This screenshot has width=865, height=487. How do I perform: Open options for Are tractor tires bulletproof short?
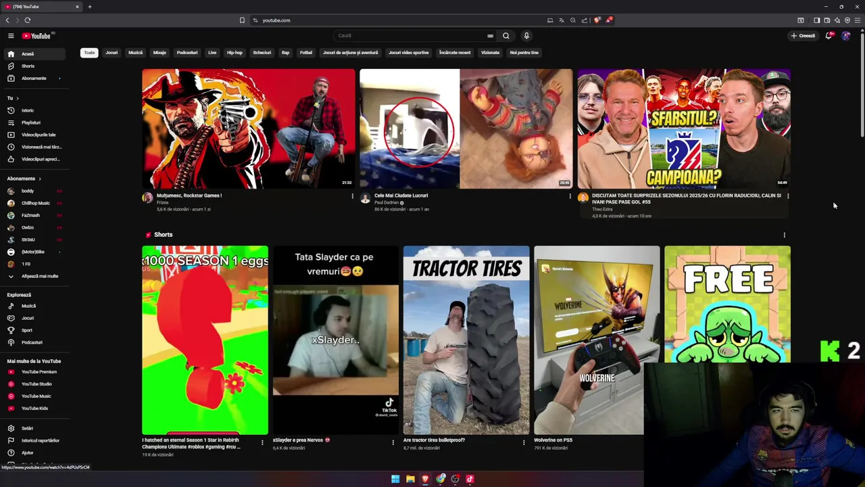tap(523, 442)
